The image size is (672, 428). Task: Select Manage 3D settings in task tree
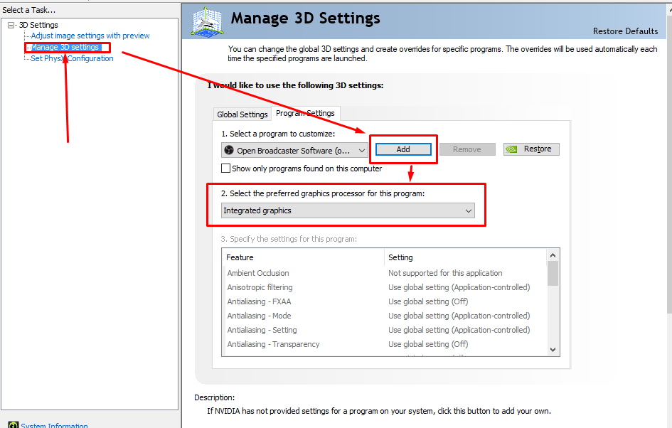tap(65, 47)
